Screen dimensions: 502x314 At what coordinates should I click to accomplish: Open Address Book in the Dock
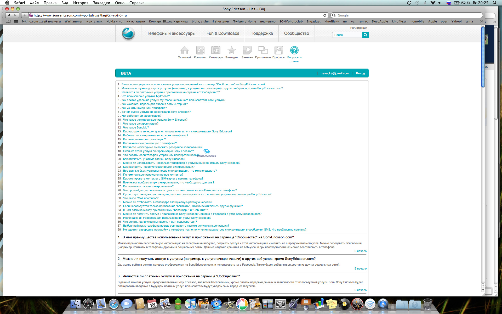139,304
